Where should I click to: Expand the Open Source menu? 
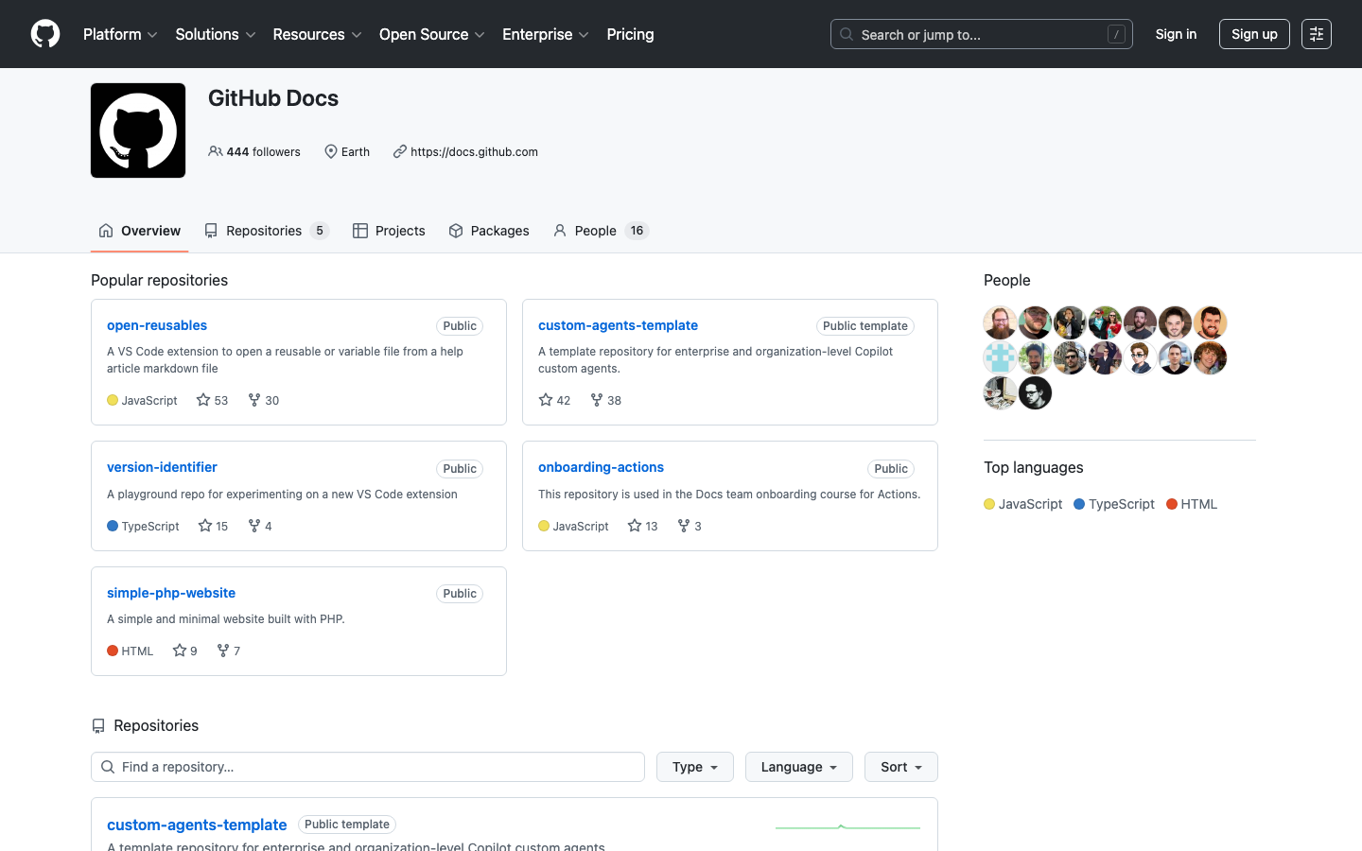tap(432, 34)
